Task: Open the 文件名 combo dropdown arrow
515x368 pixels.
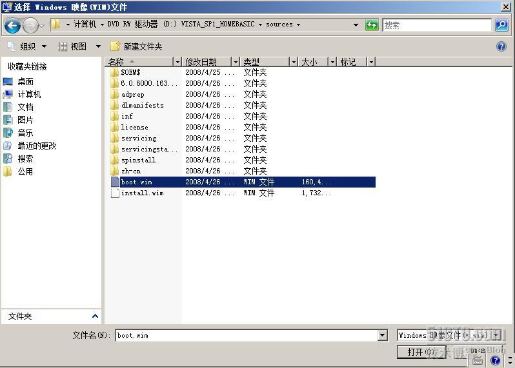Action: (382, 336)
